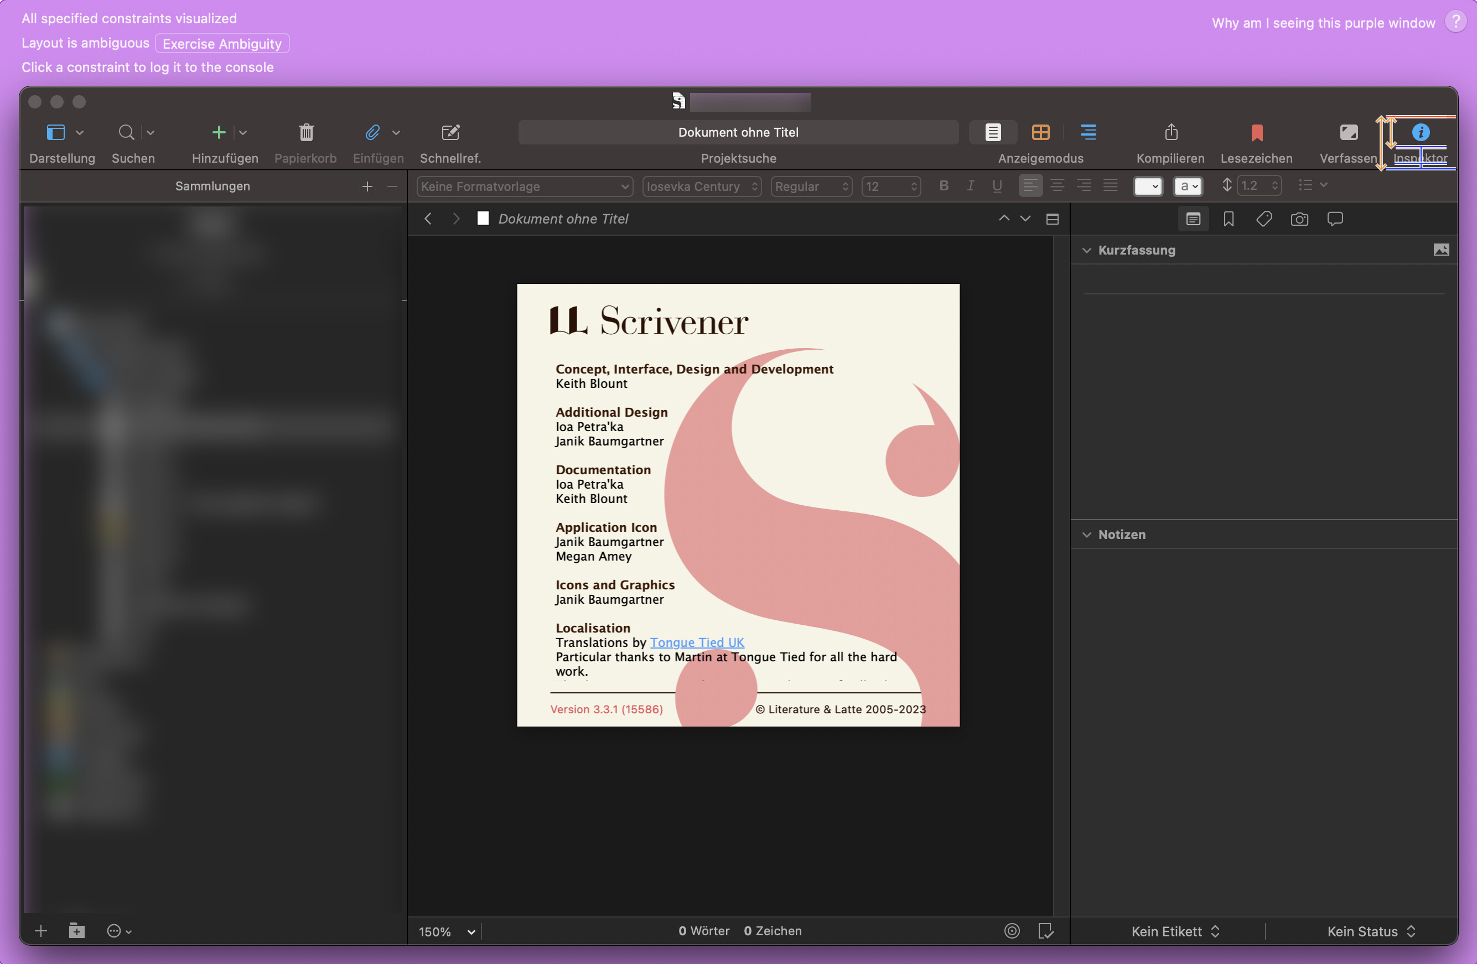This screenshot has width=1477, height=964.
Task: Open the Suchen dropdown arrow
Action: pyautogui.click(x=150, y=132)
